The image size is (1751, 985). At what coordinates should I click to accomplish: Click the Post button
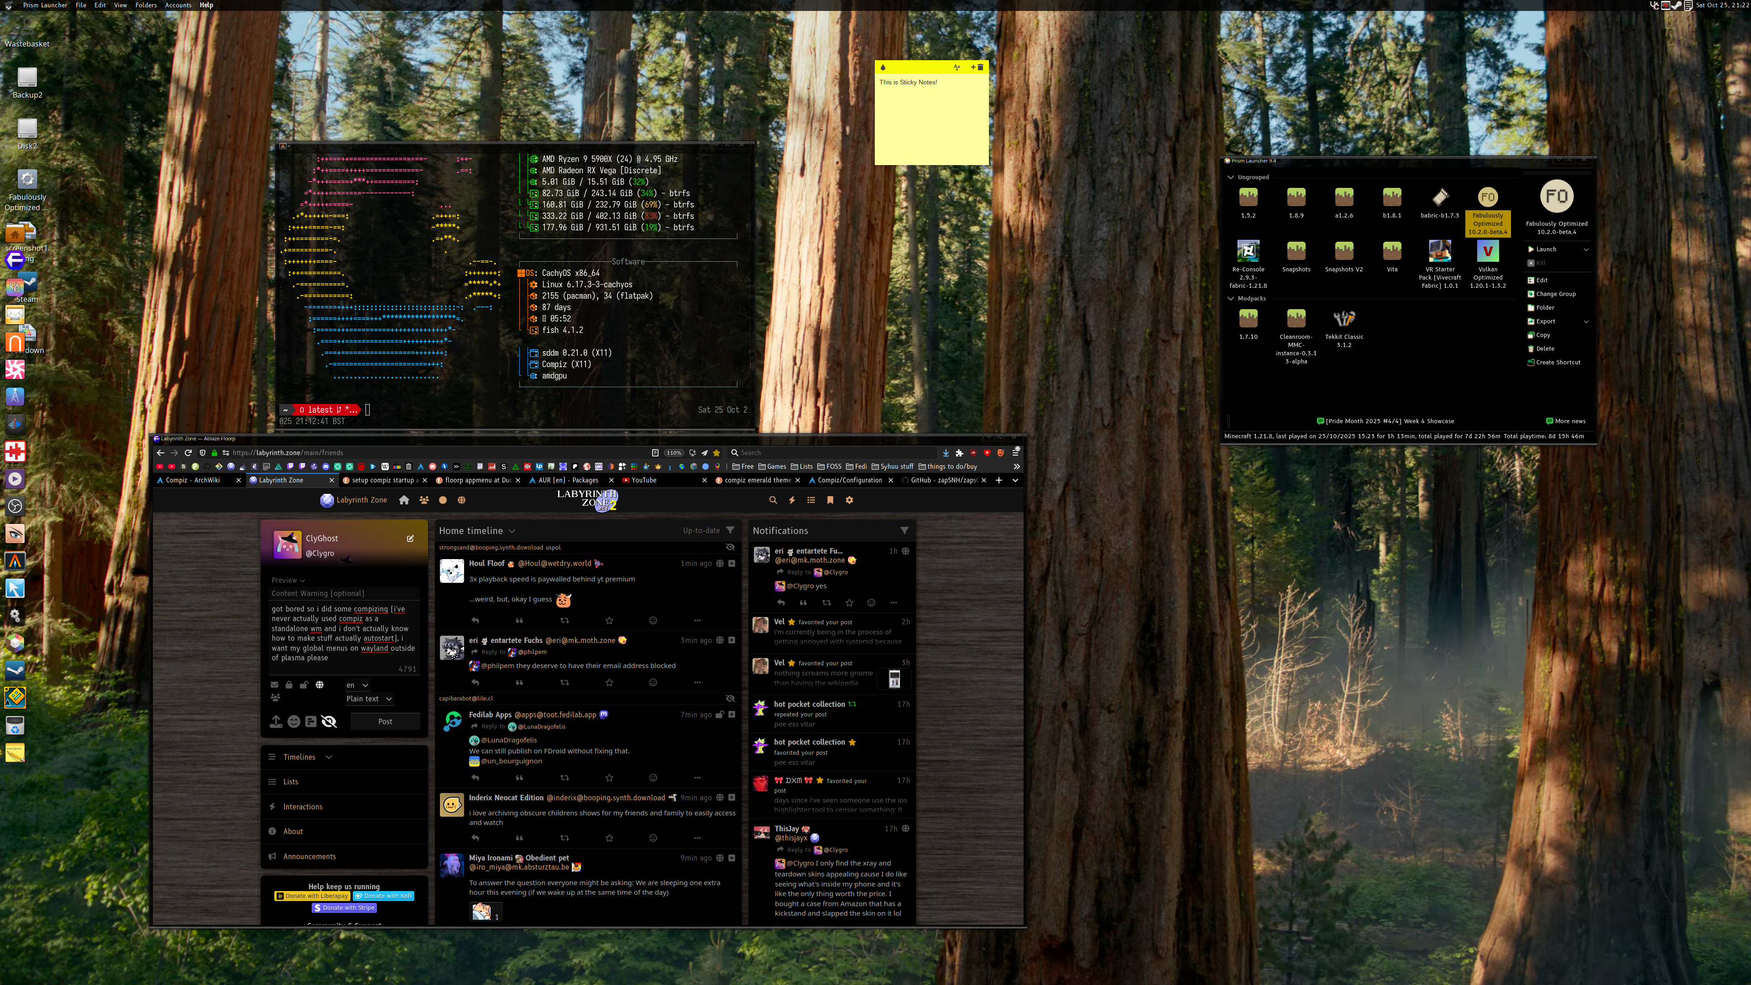[x=385, y=721]
